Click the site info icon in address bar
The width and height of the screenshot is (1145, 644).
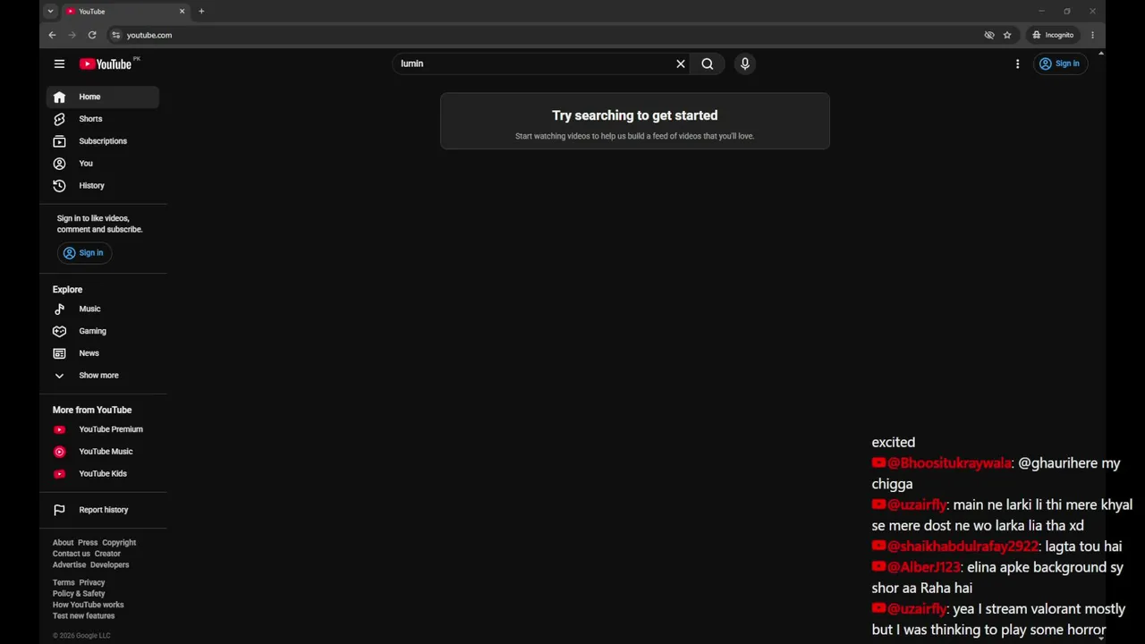click(x=115, y=35)
